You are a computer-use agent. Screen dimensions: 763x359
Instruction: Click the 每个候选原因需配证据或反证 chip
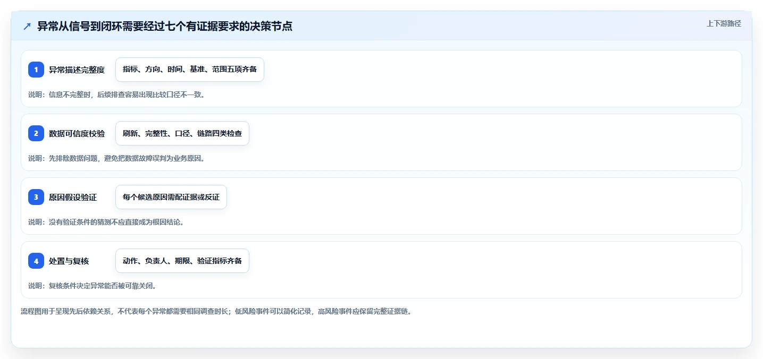171,197
